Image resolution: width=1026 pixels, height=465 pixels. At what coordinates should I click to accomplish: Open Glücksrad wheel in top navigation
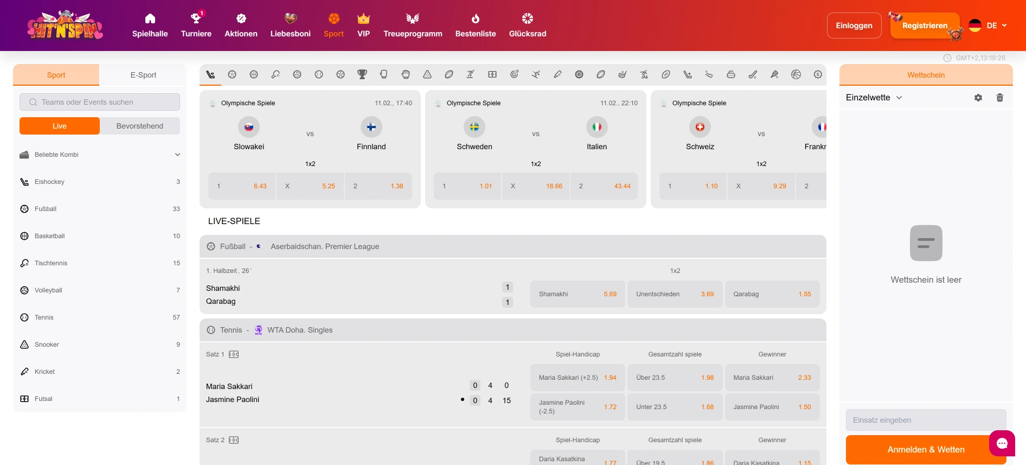[x=527, y=26]
